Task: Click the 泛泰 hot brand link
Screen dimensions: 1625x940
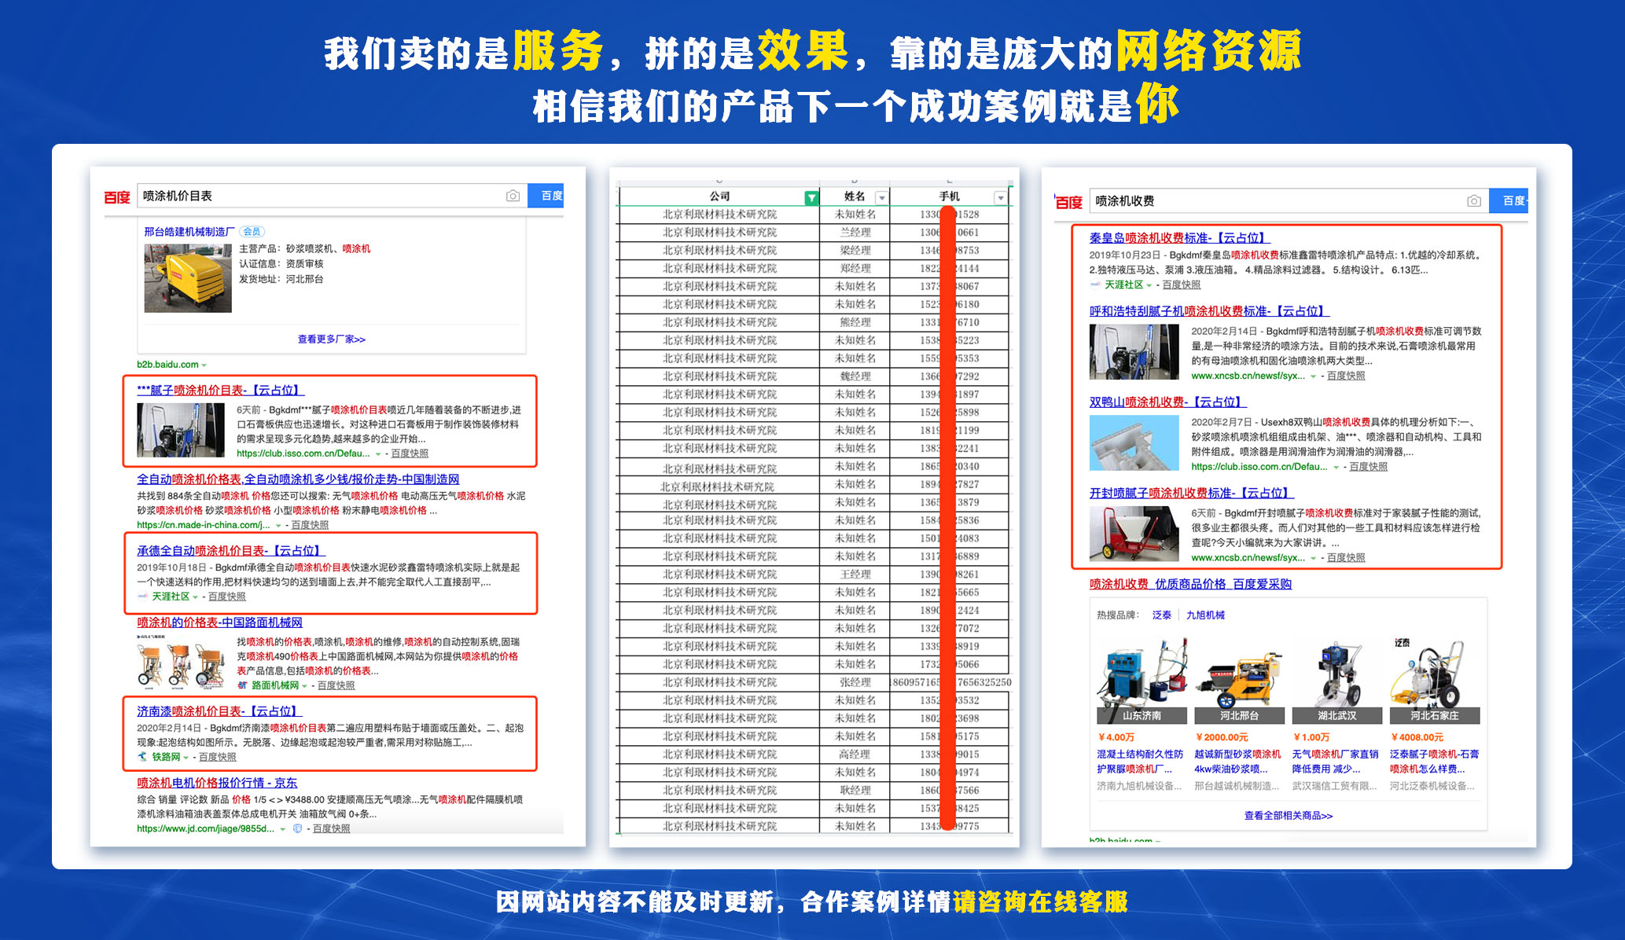Action: point(1162,615)
